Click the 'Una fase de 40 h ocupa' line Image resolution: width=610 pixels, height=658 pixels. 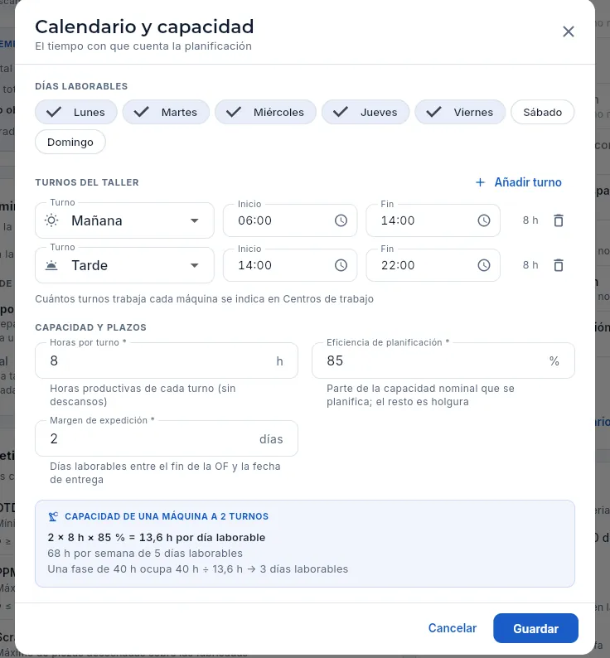(x=198, y=569)
